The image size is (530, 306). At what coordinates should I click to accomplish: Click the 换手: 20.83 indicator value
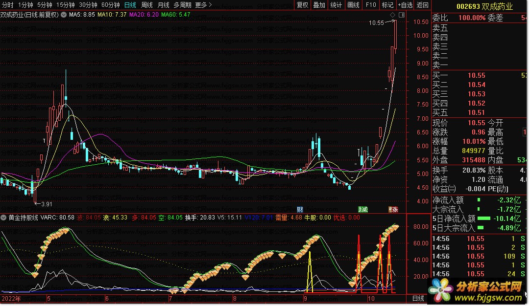pos(200,218)
